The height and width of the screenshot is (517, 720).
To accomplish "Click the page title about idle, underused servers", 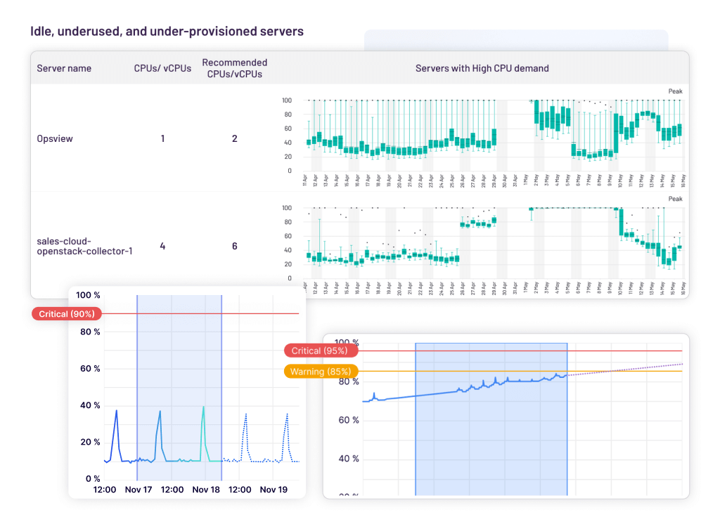I will pyautogui.click(x=167, y=32).
